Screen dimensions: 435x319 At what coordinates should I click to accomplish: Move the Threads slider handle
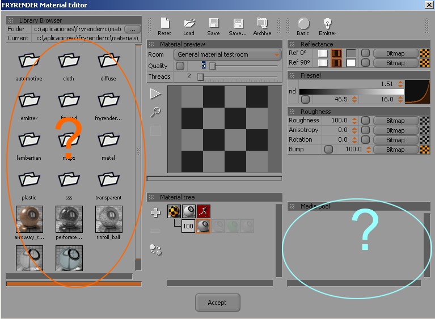pyautogui.click(x=200, y=76)
